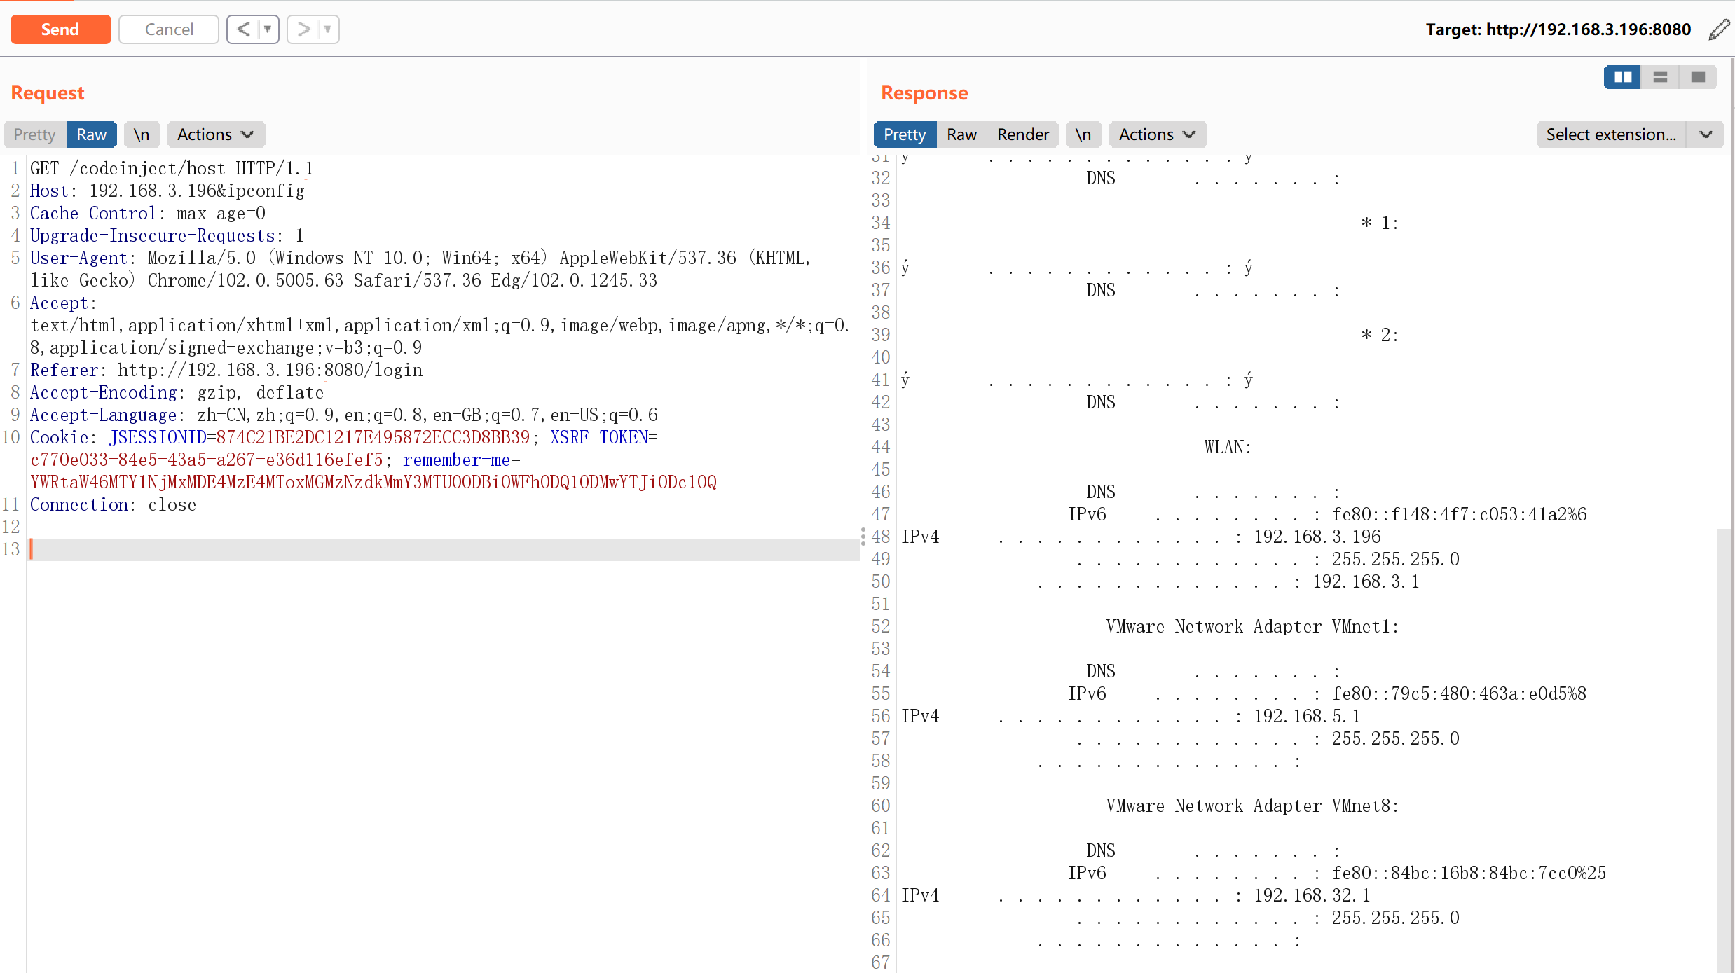Click pane divider handle between request and response
1735x973 pixels.
pos(863,537)
